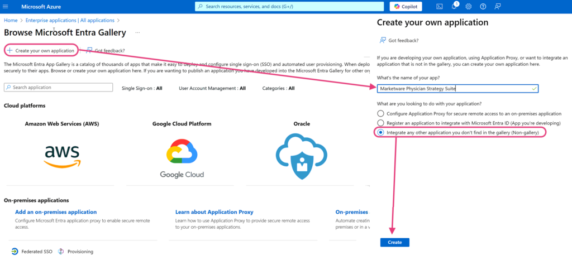
Task: Select Configure Application Proxy radio option
Action: coord(380,114)
